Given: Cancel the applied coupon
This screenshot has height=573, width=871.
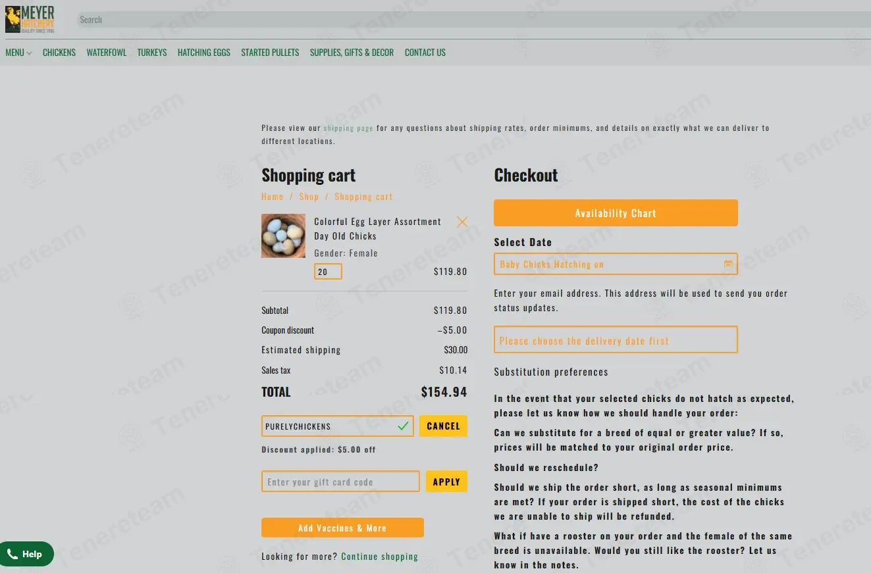Looking at the screenshot, I should [x=443, y=426].
